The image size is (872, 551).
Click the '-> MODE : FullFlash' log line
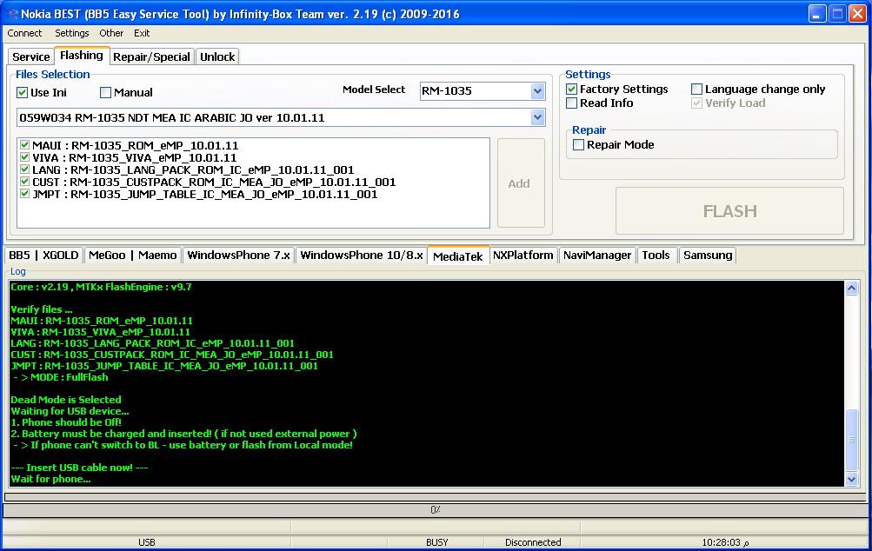(x=61, y=377)
